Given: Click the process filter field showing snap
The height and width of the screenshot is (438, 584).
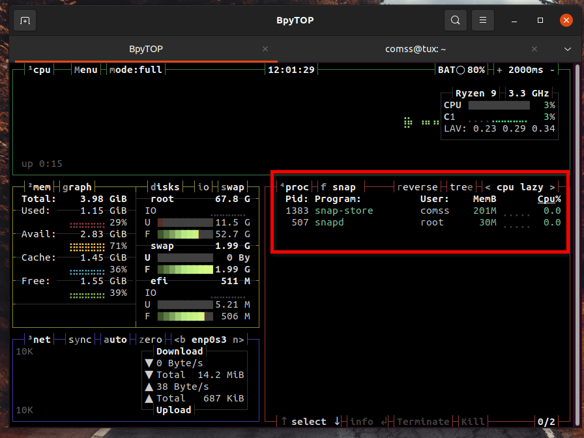Looking at the screenshot, I should point(338,187).
